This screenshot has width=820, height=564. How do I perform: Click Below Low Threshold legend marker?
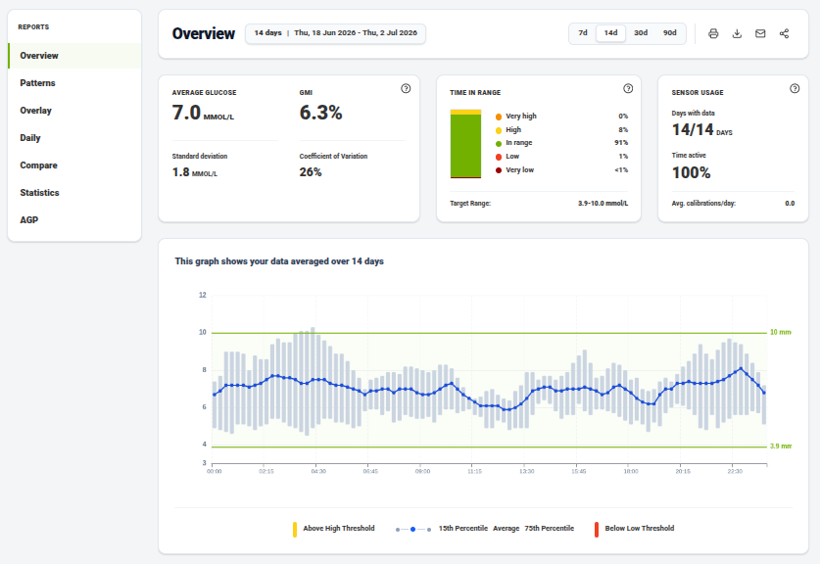click(597, 530)
